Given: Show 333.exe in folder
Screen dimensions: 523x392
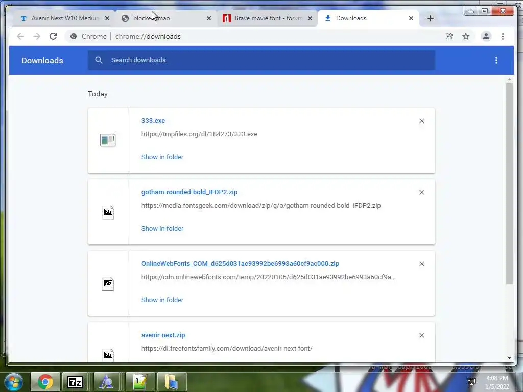Looking at the screenshot, I should (x=162, y=157).
